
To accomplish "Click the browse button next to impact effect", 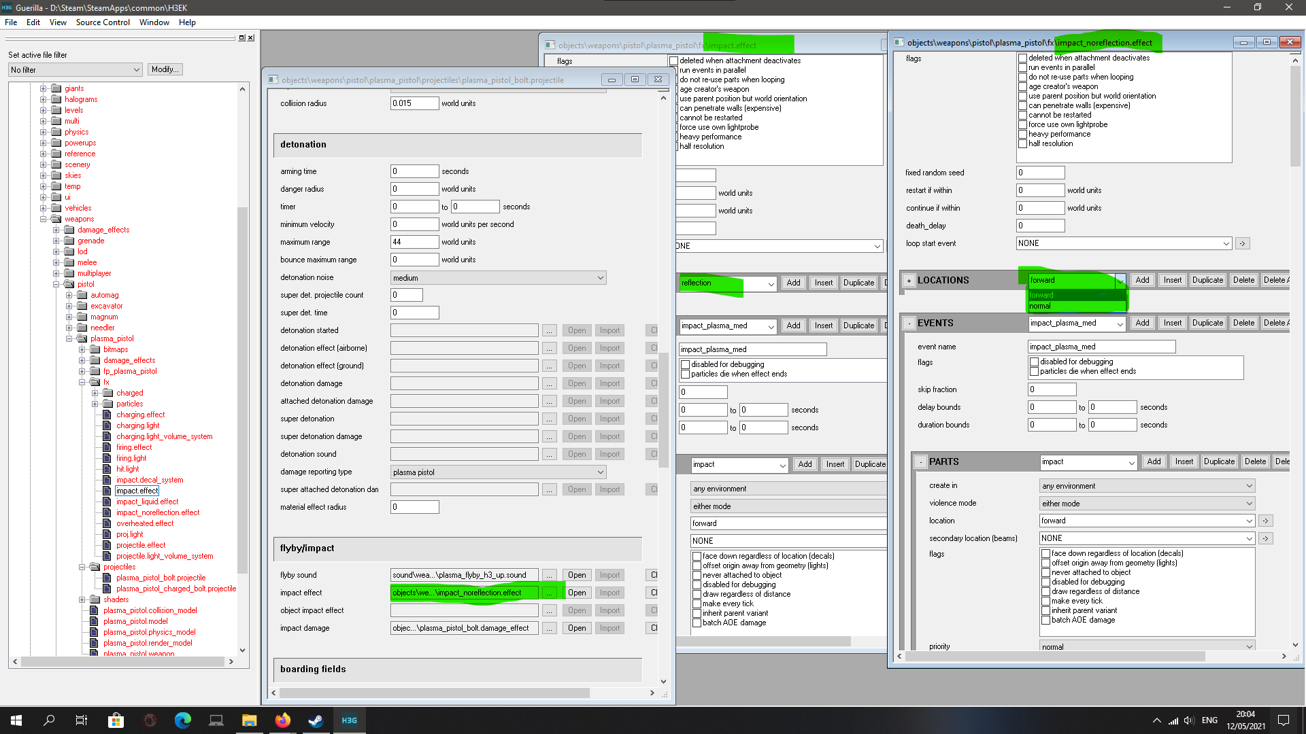I will (550, 593).
